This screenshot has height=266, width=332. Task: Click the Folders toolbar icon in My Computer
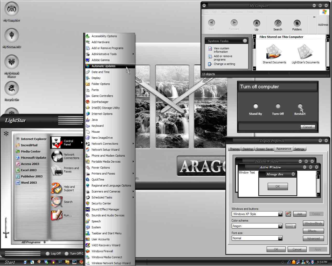coord(297,23)
